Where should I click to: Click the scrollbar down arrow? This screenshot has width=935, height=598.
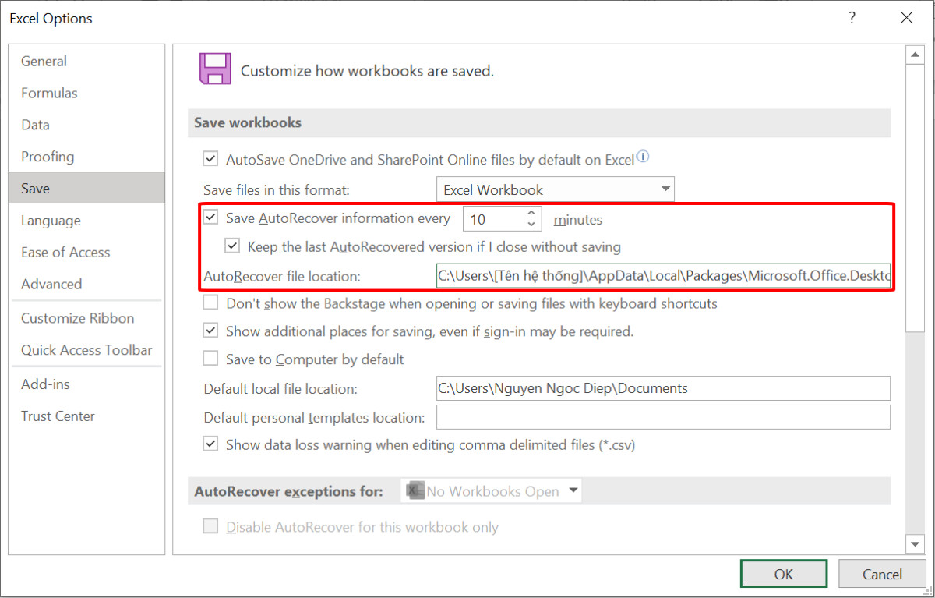pyautogui.click(x=914, y=543)
